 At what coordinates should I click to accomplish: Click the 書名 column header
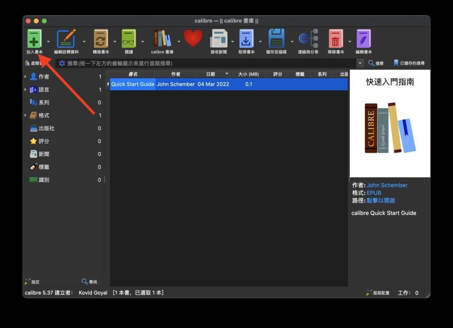click(132, 74)
